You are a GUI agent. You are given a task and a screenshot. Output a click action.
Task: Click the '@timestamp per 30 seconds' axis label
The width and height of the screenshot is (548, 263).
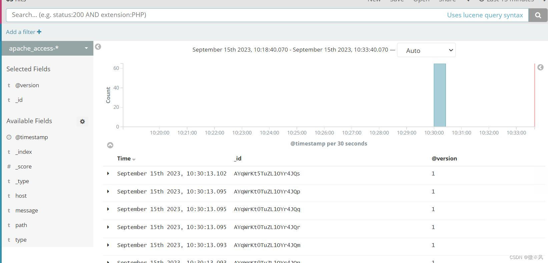click(x=329, y=143)
